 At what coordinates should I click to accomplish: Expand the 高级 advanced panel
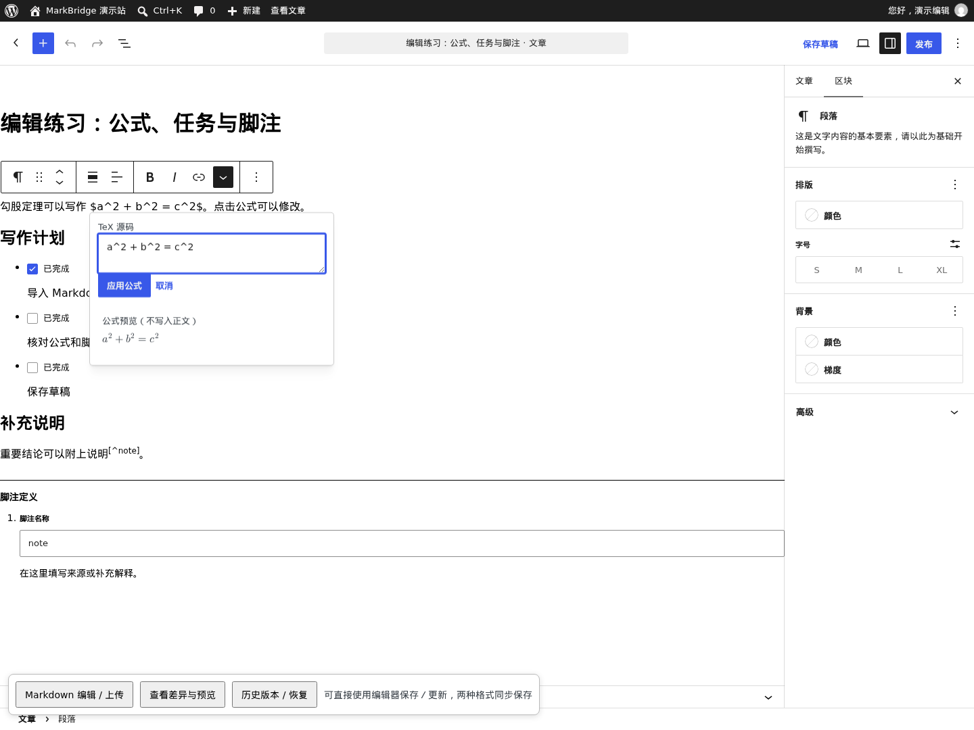pyautogui.click(x=879, y=412)
